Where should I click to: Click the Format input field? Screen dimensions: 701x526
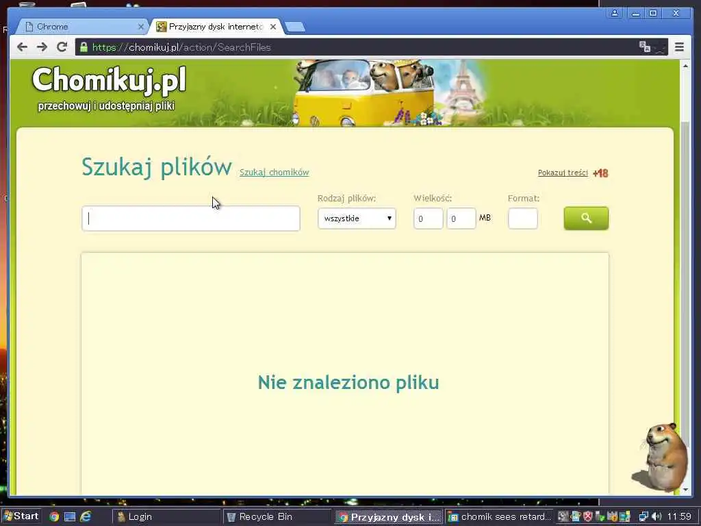click(x=522, y=218)
